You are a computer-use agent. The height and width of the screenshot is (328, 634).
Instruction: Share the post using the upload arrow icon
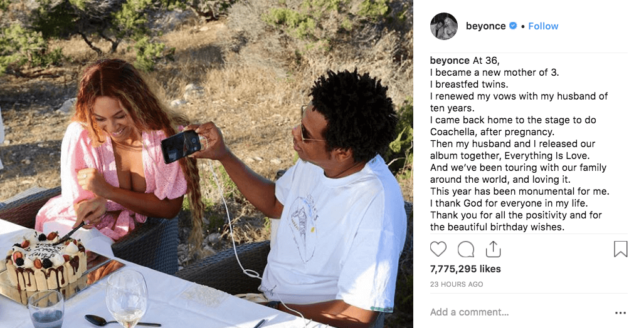tap(493, 249)
